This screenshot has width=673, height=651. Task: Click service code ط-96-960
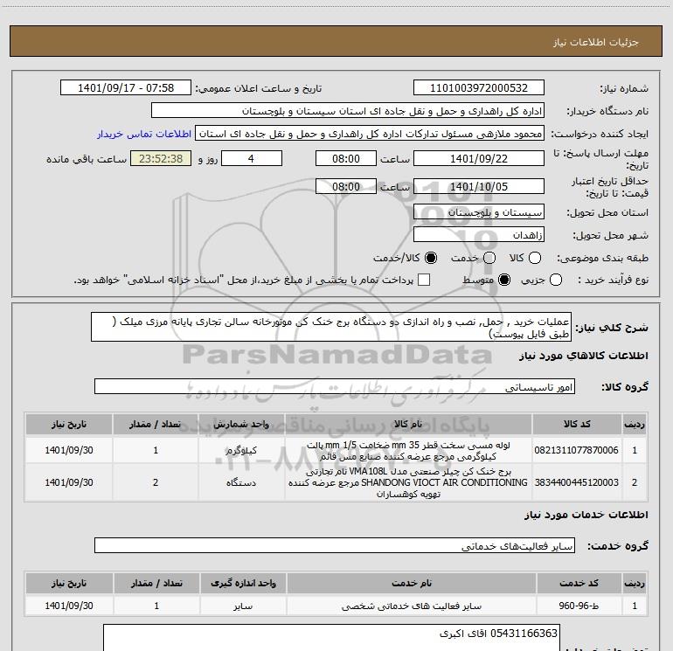pyautogui.click(x=579, y=606)
